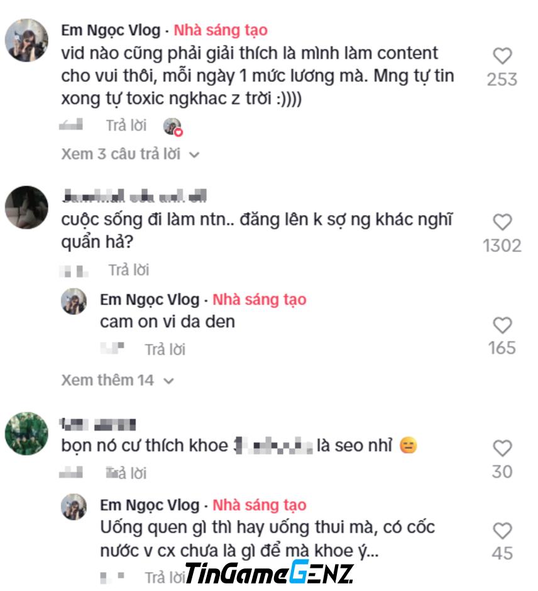Like the comment with 30 likes
Image resolution: width=538 pixels, height=591 pixels.
click(x=502, y=448)
